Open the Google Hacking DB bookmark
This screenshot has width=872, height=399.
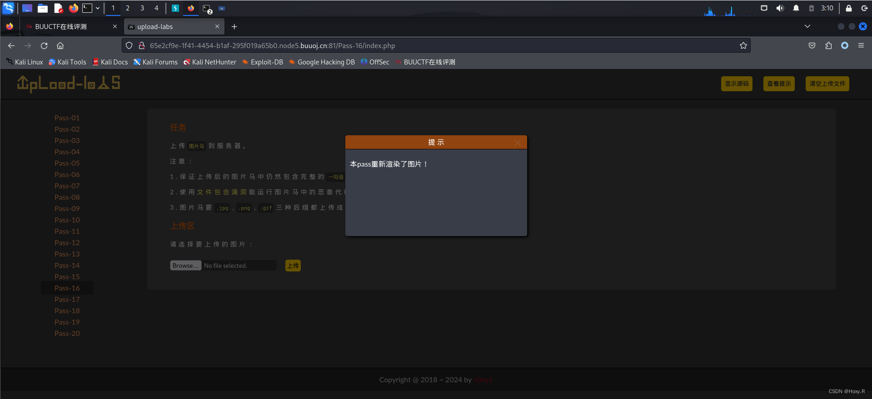pos(322,62)
